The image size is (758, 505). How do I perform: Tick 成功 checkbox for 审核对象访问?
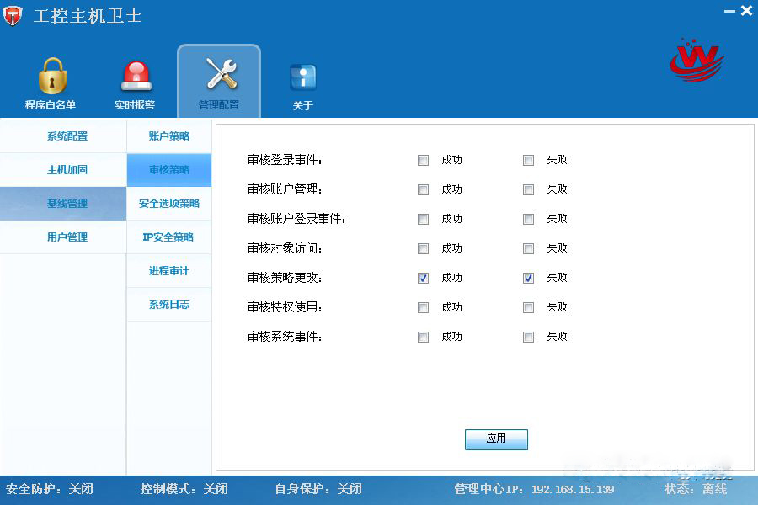click(424, 249)
